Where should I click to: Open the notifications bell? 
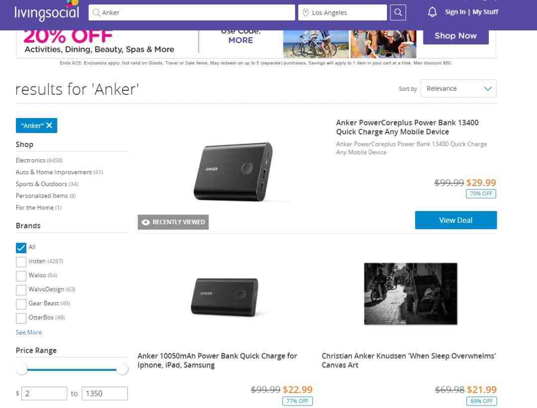432,12
